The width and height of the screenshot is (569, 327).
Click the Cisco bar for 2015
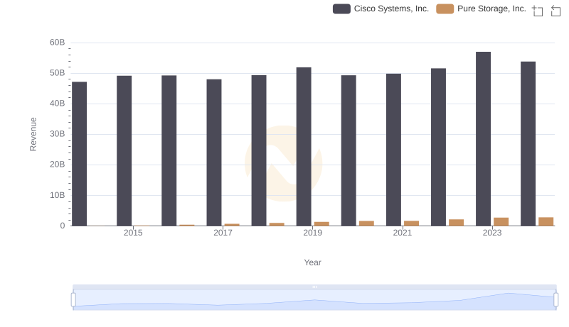(124, 151)
